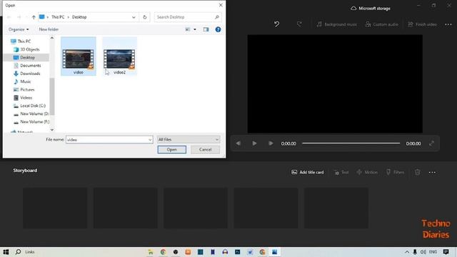The width and height of the screenshot is (457, 257).
Task: Click New folder in the dialog
Action: 49,29
